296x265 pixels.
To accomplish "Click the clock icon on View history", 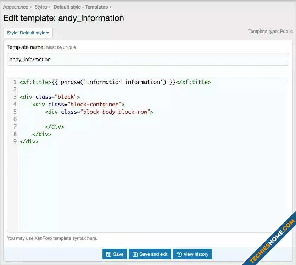I will click(179, 254).
